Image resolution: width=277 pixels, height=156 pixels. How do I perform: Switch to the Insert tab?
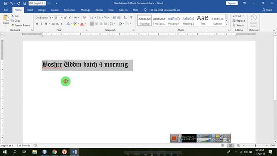30,10
